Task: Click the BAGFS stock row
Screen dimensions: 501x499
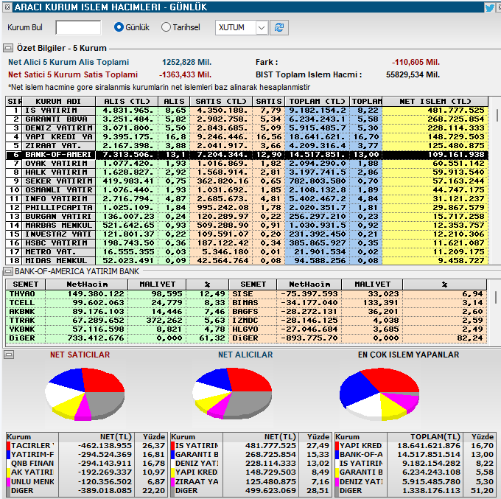Action: pos(358,312)
